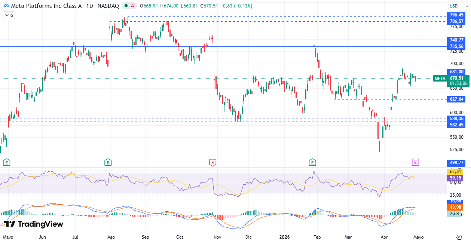471x242 pixels.
Task: Click the TradingView logo
Action: point(34,224)
